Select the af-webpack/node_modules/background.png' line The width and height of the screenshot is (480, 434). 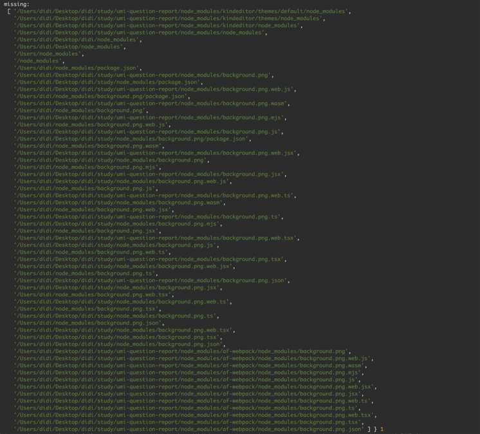click(183, 352)
